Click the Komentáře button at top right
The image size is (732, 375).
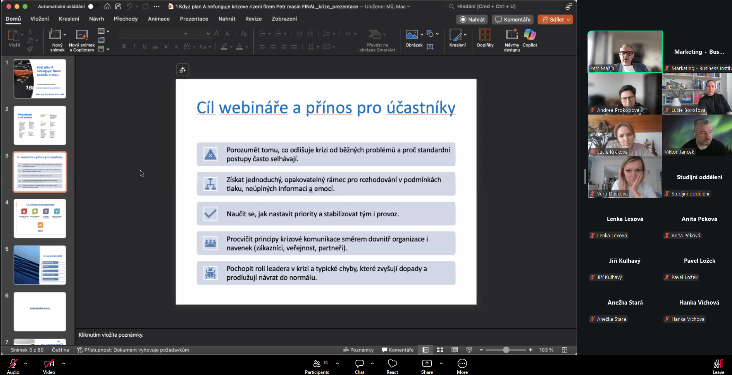coord(513,20)
